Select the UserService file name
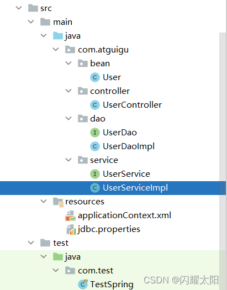Image resolution: width=227 pixels, height=290 pixels. click(x=126, y=174)
